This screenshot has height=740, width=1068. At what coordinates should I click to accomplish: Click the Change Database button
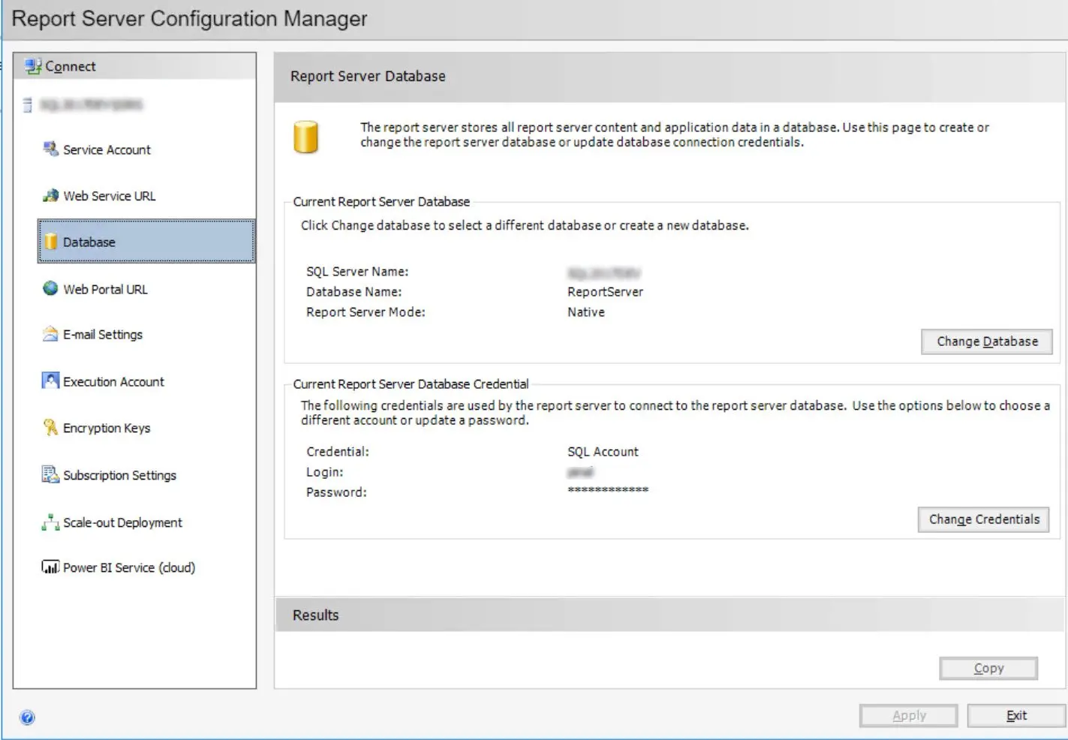click(x=987, y=341)
